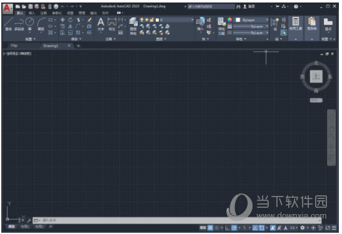Click the command line input field
This screenshot has height=234, width=342.
pyautogui.click(x=177, y=220)
